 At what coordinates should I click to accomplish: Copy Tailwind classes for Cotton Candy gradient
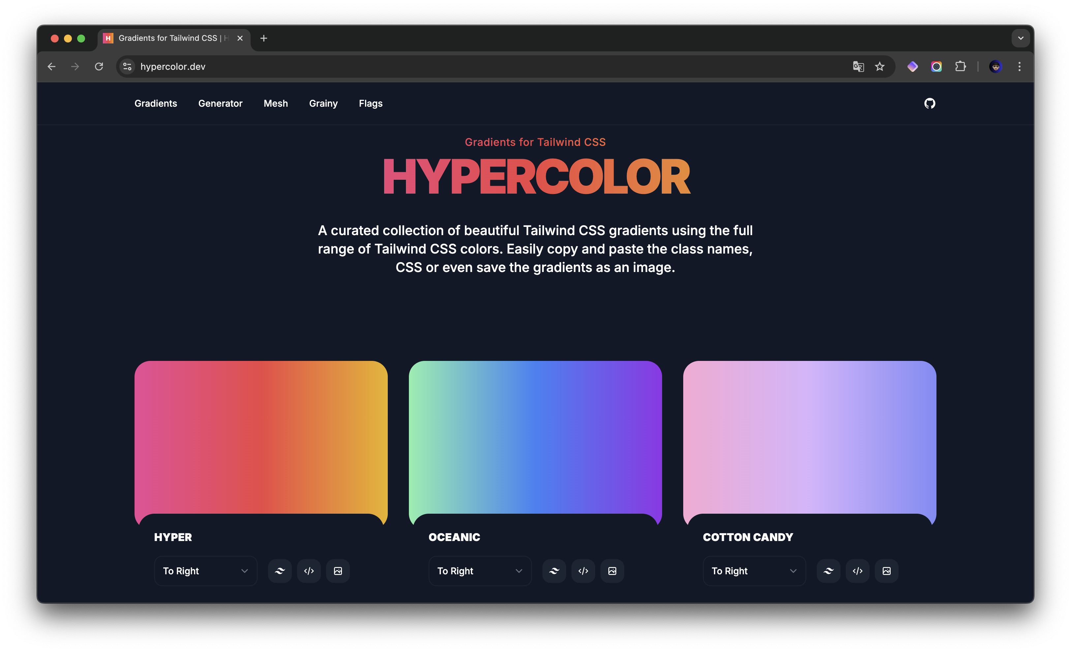pyautogui.click(x=828, y=571)
